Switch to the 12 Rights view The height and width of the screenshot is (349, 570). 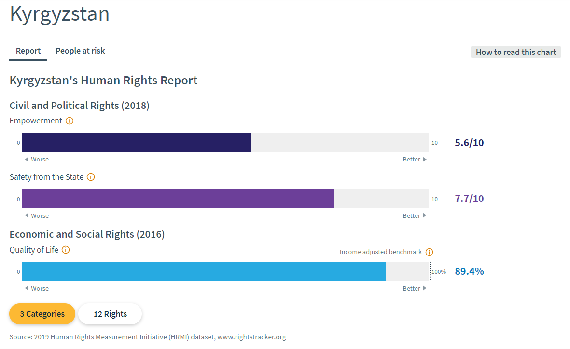click(110, 314)
